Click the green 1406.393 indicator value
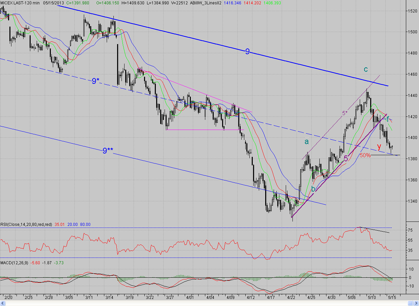 273,3
